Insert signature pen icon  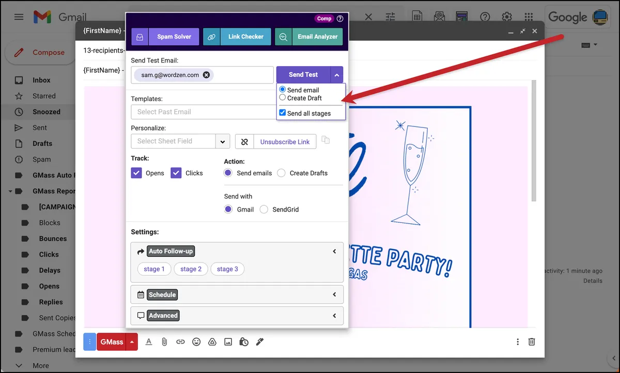point(260,342)
